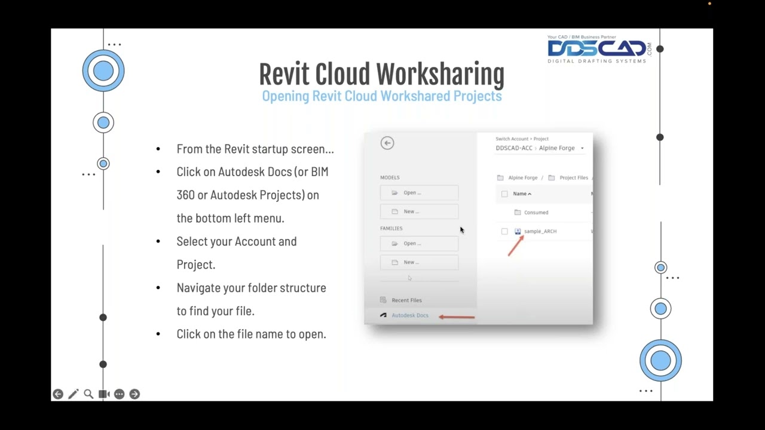The image size is (765, 430).
Task: Click the folder icon in the Alpine Forge breadcrumb
Action: tap(500, 177)
